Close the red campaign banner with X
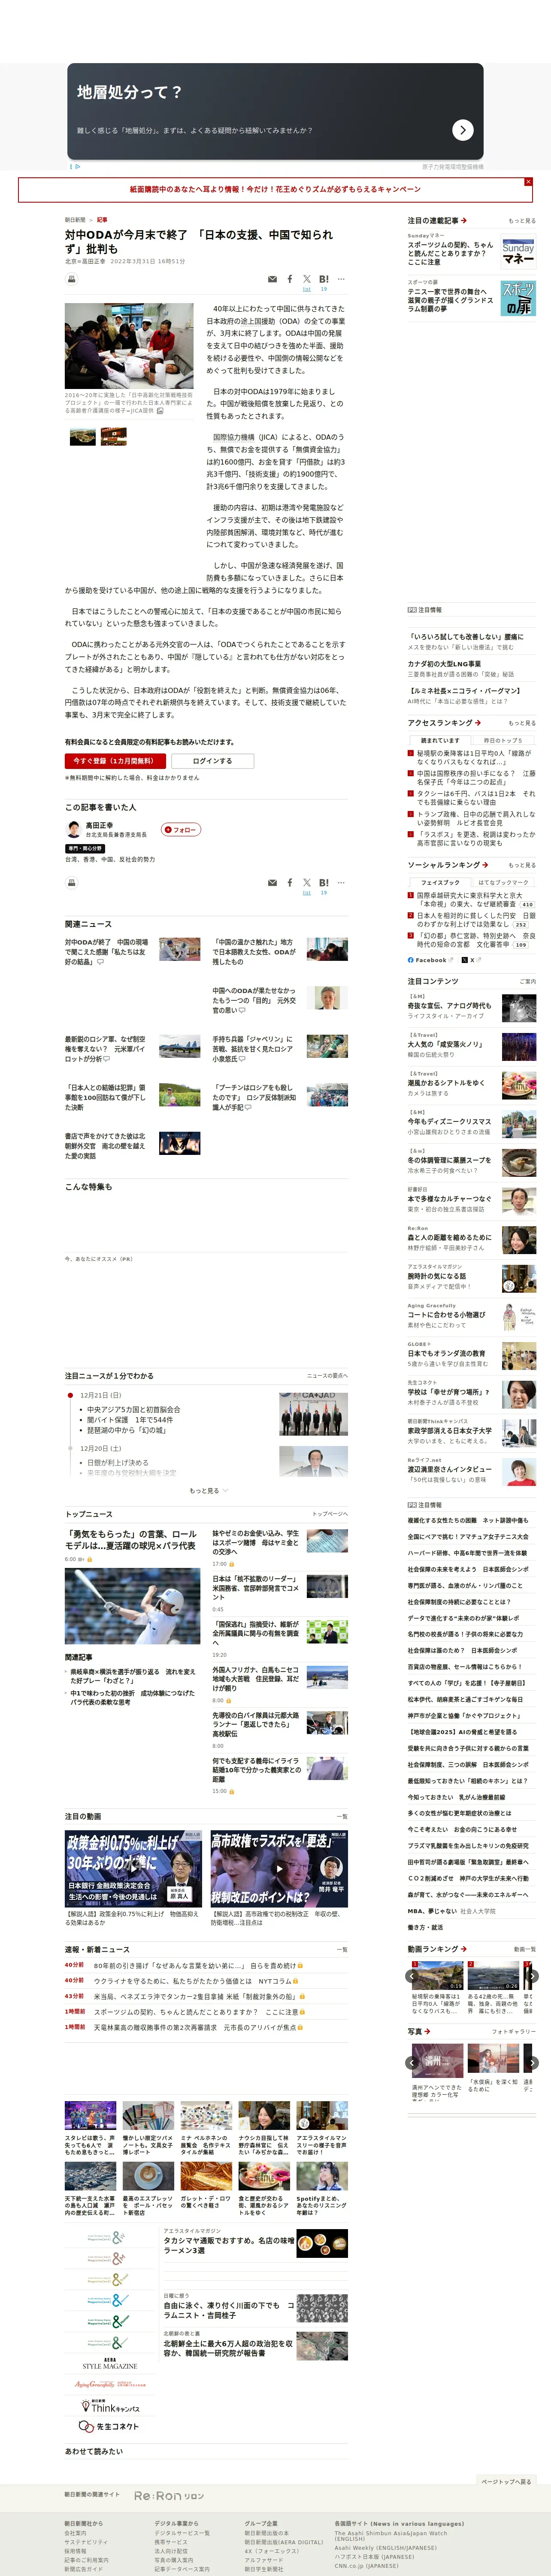Image resolution: width=551 pixels, height=2576 pixels. pos(528,182)
